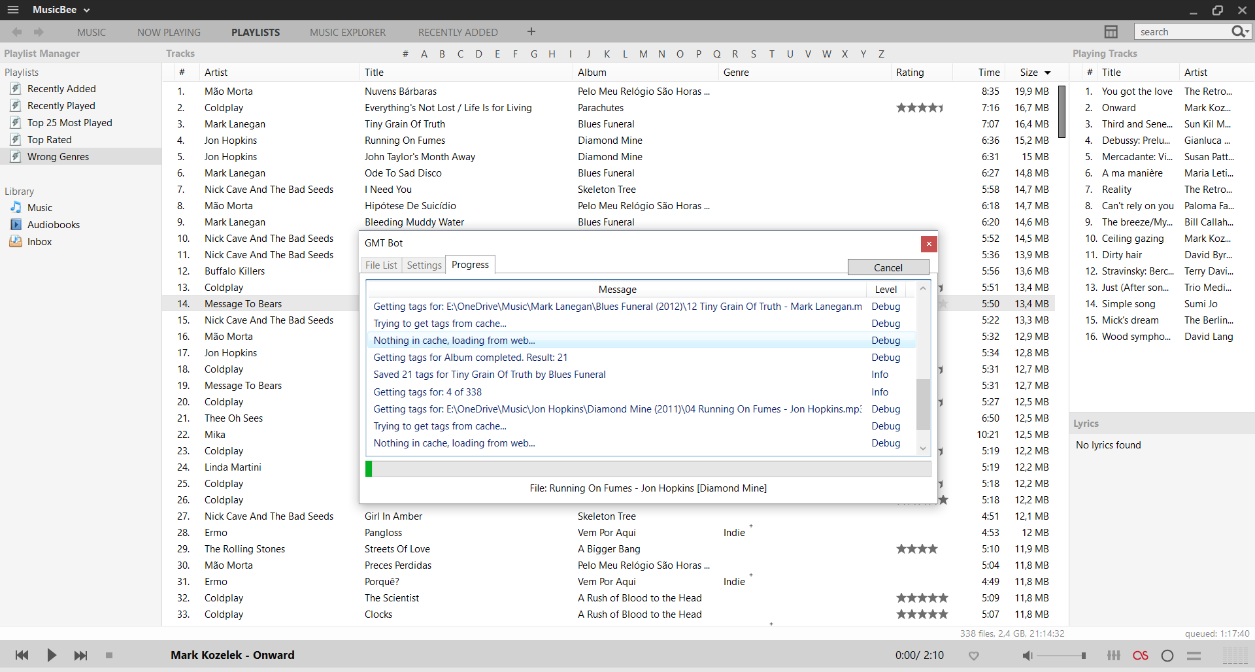This screenshot has width=1255, height=672.
Task: Focus the search input field
Action: point(1182,32)
